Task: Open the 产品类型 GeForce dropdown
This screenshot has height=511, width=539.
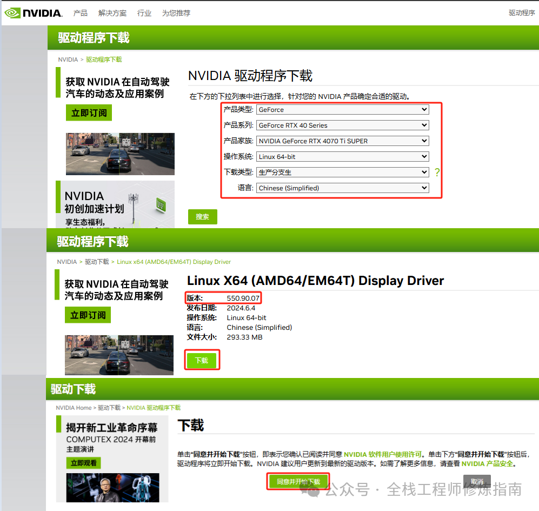Action: click(342, 110)
